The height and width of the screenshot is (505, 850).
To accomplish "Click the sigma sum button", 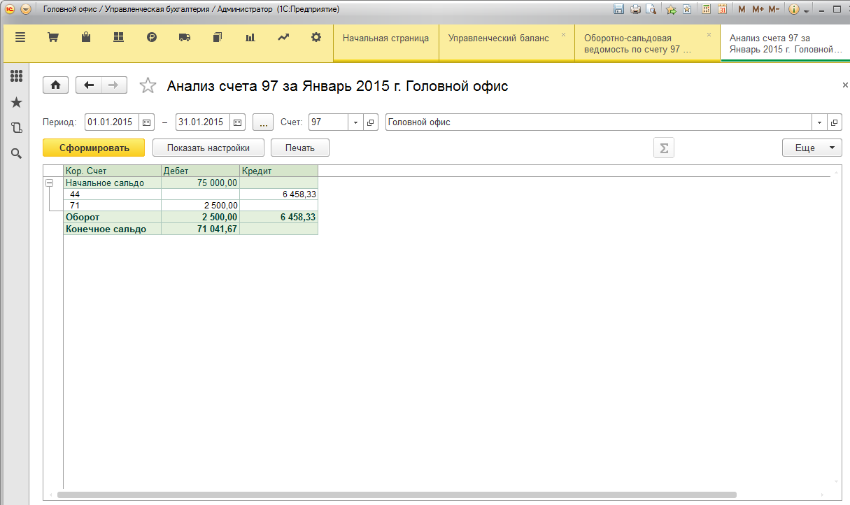I will 664,148.
